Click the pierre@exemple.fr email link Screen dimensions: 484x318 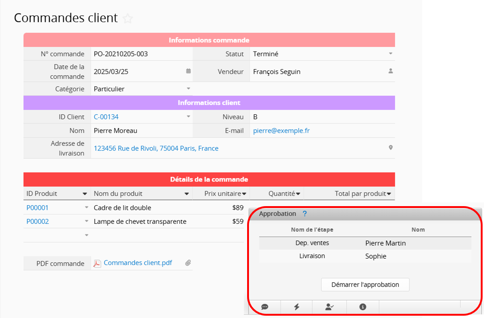tap(281, 131)
